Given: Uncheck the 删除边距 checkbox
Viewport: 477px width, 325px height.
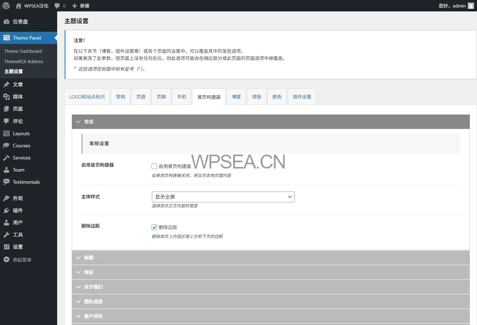Looking at the screenshot, I should point(154,227).
